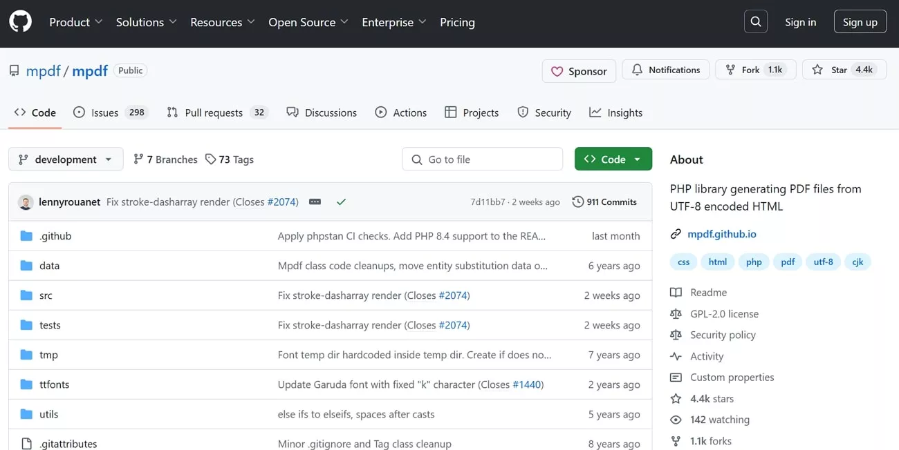Open the Resources menu dropdown
The width and height of the screenshot is (899, 450).
pyautogui.click(x=221, y=21)
